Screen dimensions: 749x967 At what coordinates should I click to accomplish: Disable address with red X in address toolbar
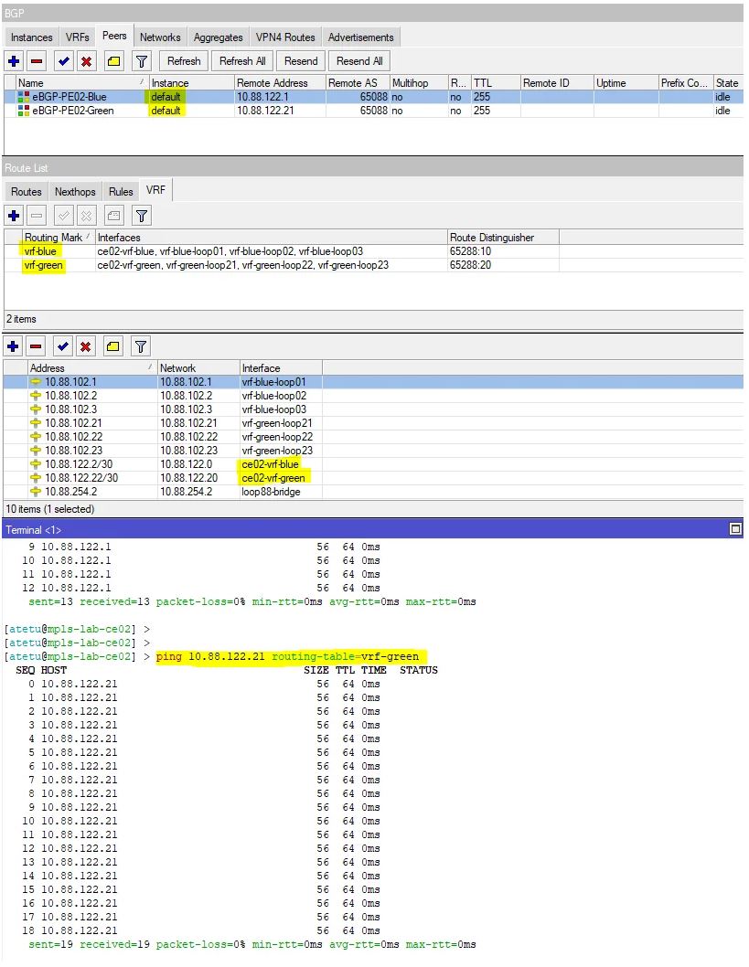tap(85, 346)
